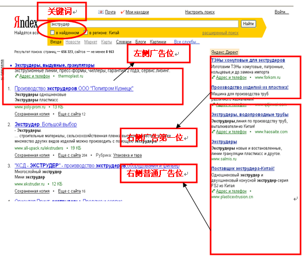Toggle the 'в найденном' checkbox
This screenshot has width=305, height=260.
coord(52,32)
